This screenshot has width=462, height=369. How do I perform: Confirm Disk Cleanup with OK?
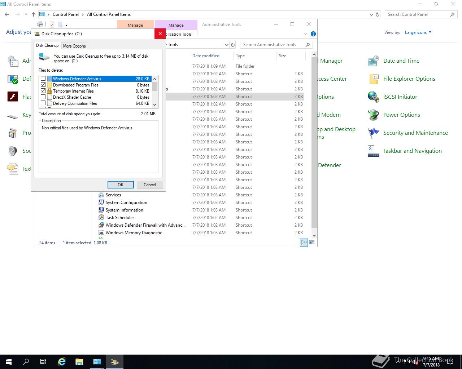[121, 184]
